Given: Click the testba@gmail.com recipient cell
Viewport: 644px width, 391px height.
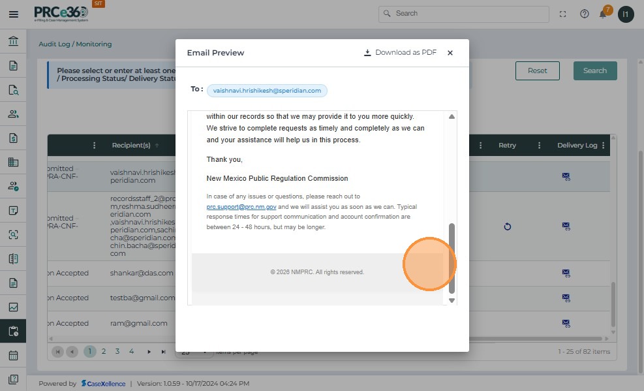Looking at the screenshot, I should click(142, 298).
